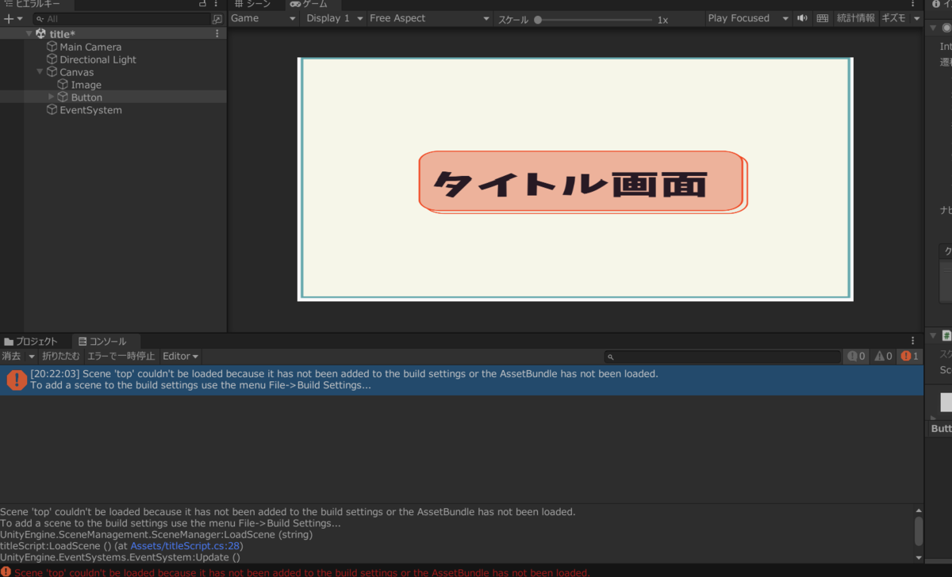Expand the Button object in the hierarchy
The image size is (952, 577).
click(x=52, y=97)
